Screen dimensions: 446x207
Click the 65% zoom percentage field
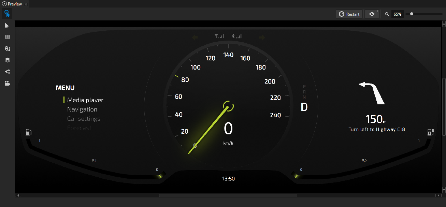397,14
